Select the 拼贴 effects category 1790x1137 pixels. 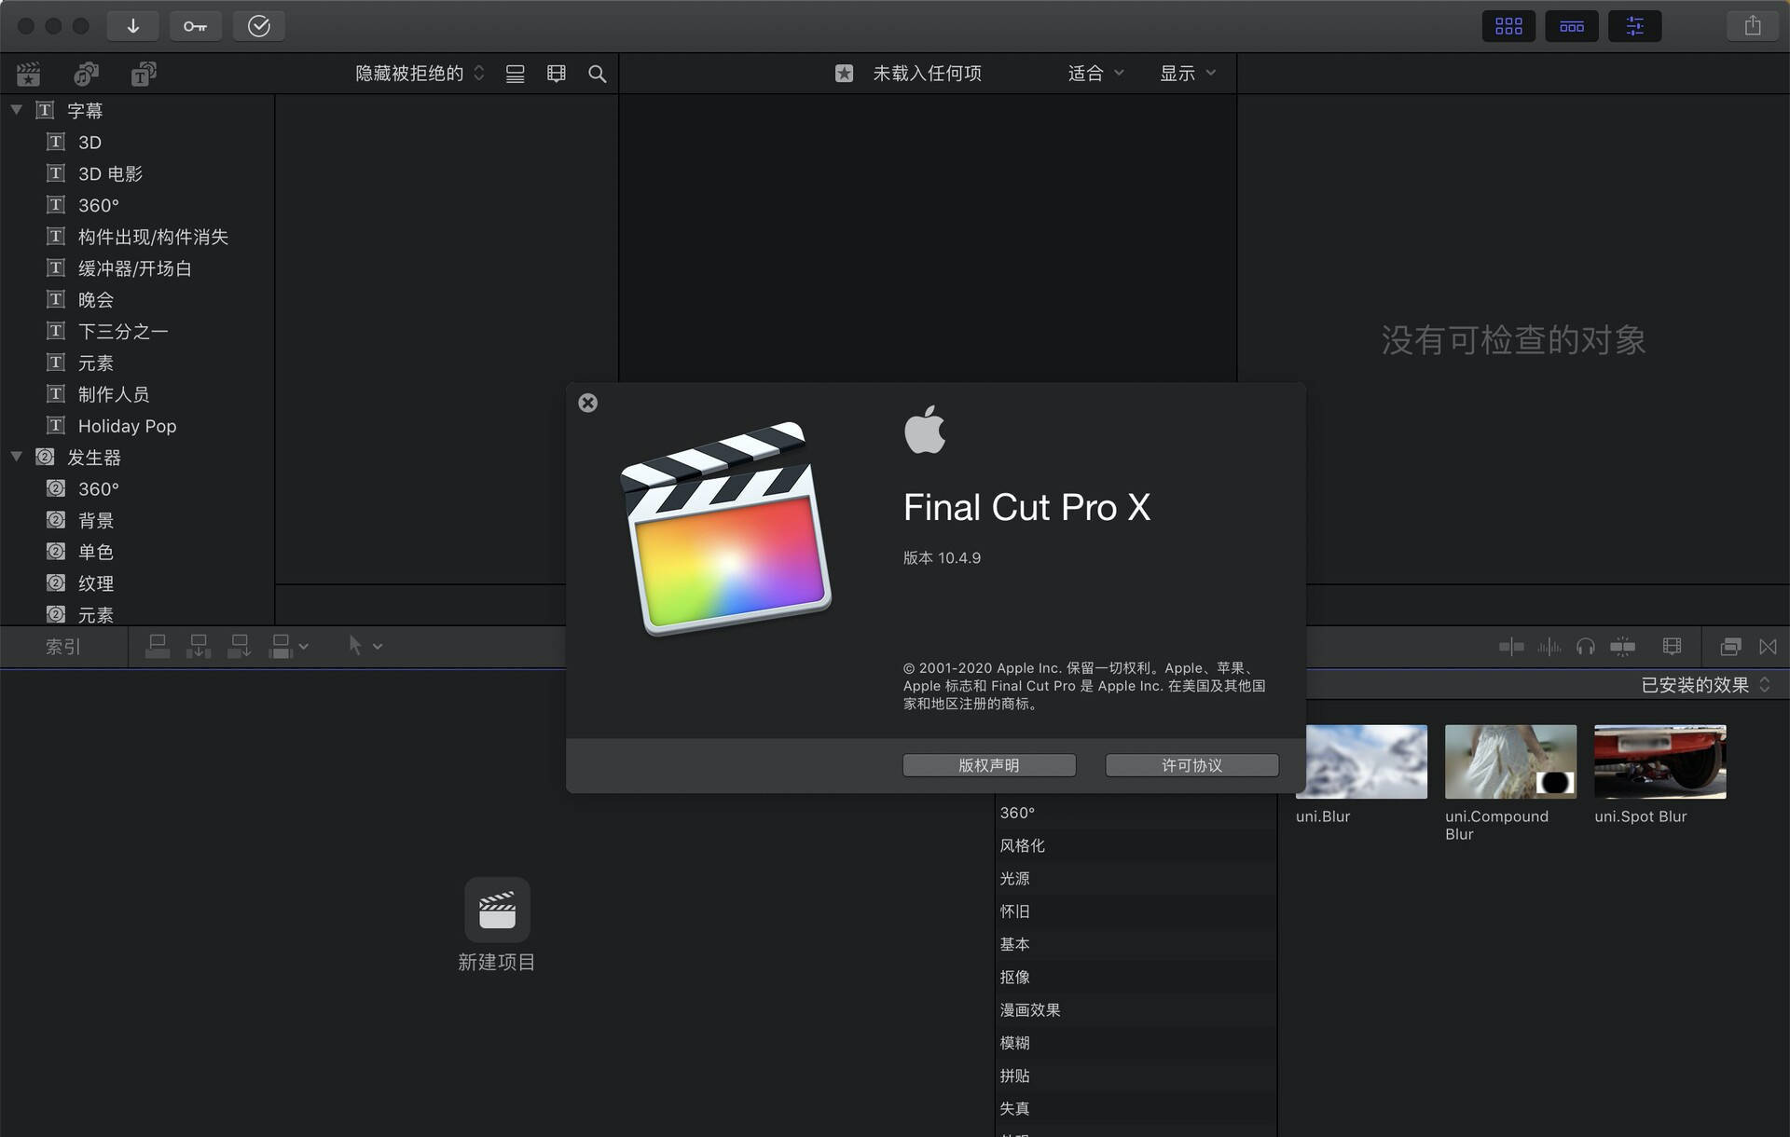[x=1136, y=1076]
